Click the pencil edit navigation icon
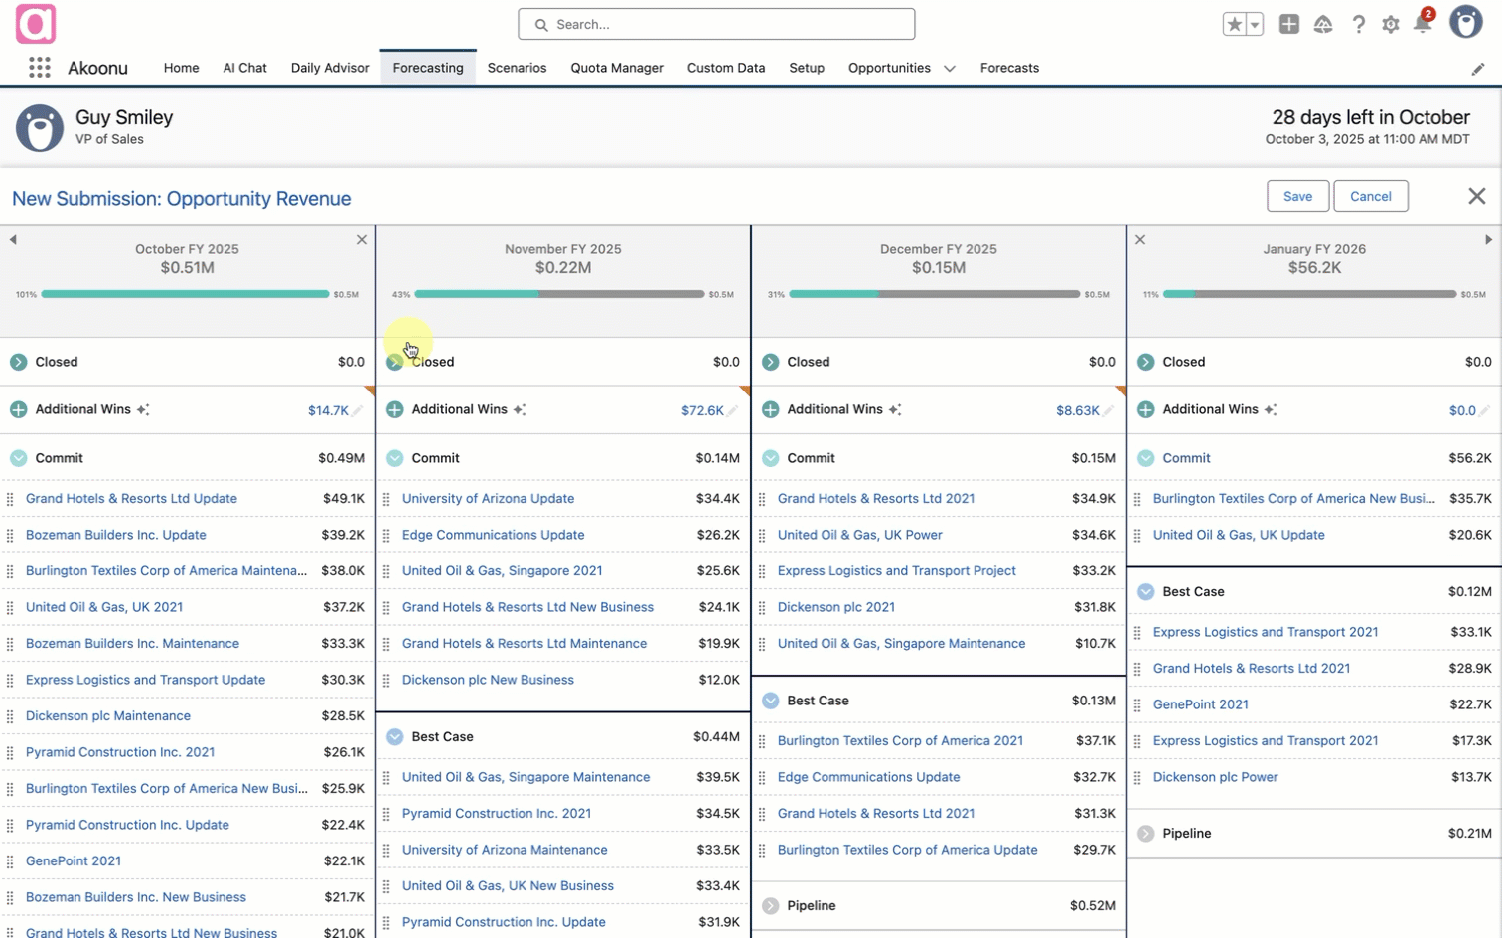This screenshot has height=938, width=1502. click(1478, 69)
